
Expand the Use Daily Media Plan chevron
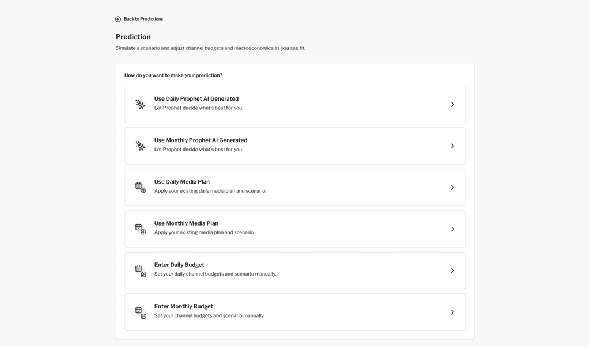pos(452,188)
